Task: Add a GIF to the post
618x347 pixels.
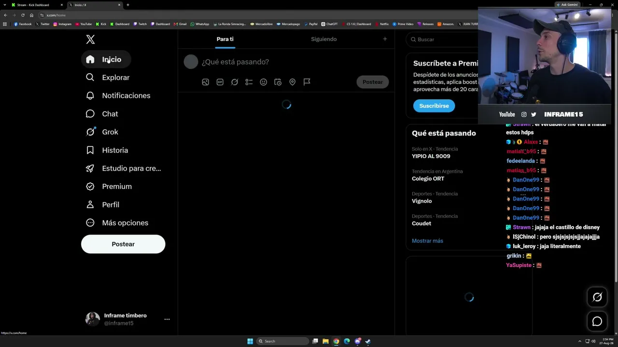Action: point(220,82)
